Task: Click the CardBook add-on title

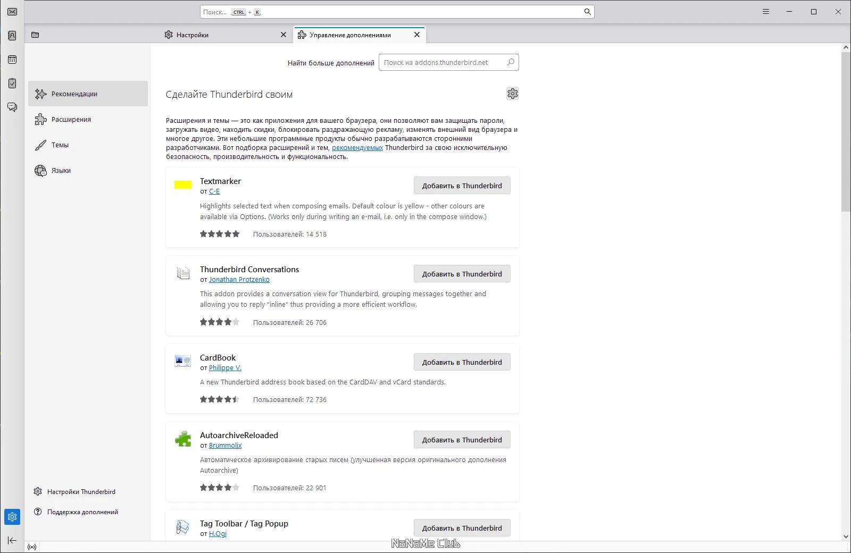Action: coord(218,358)
